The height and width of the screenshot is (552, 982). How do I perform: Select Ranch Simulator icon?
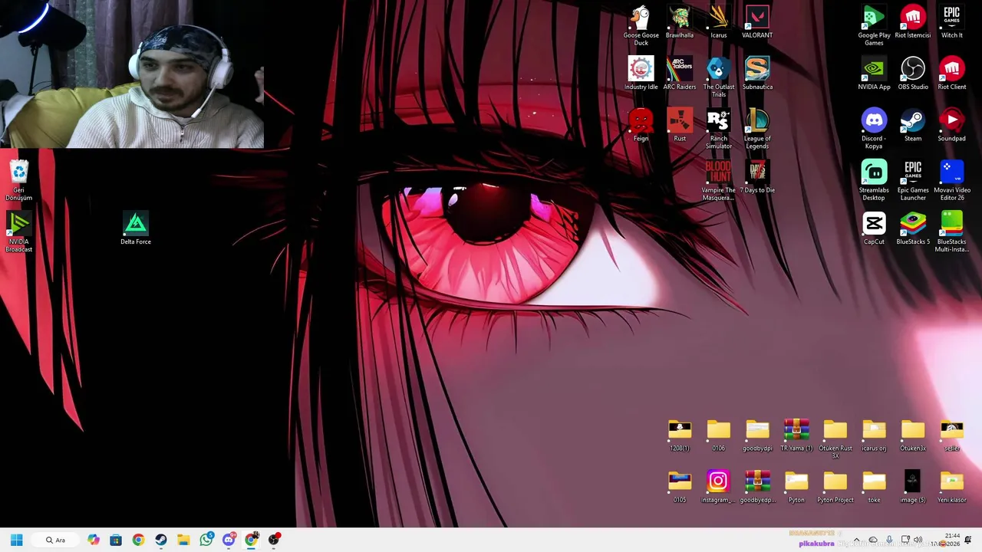(x=718, y=129)
